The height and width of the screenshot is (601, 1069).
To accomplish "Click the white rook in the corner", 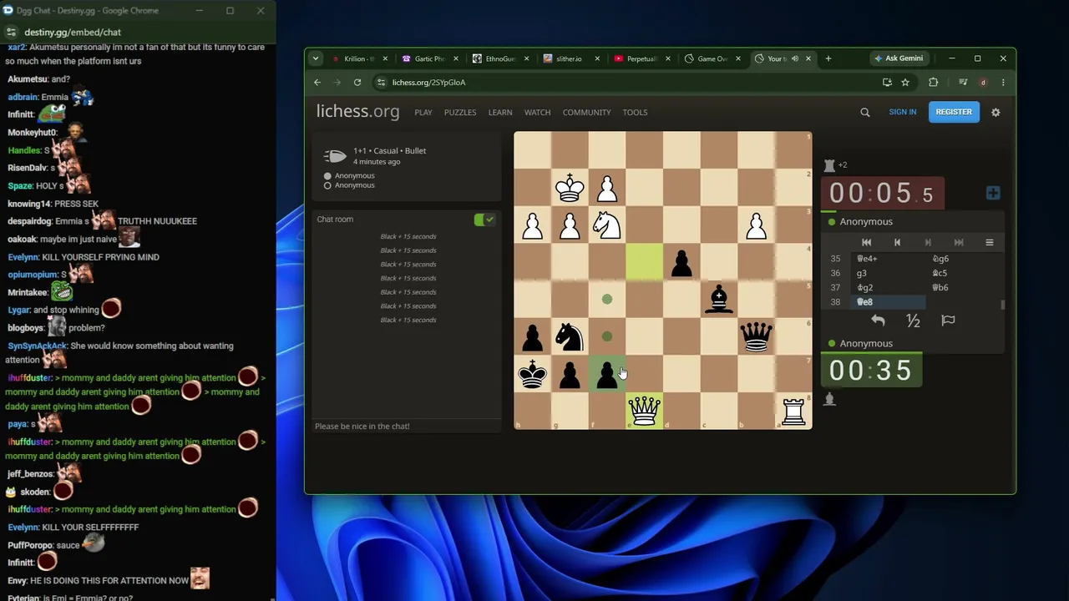I will (793, 411).
